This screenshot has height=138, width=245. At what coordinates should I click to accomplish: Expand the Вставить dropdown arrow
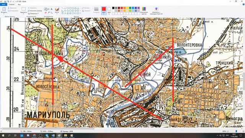[4, 14]
